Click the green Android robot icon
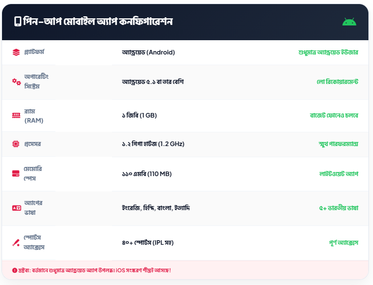373x285 pixels. click(349, 21)
